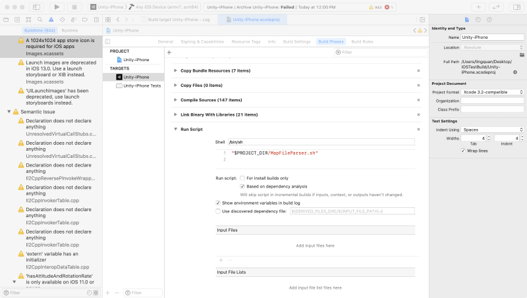Open the Symbol navigator

(x=28, y=20)
